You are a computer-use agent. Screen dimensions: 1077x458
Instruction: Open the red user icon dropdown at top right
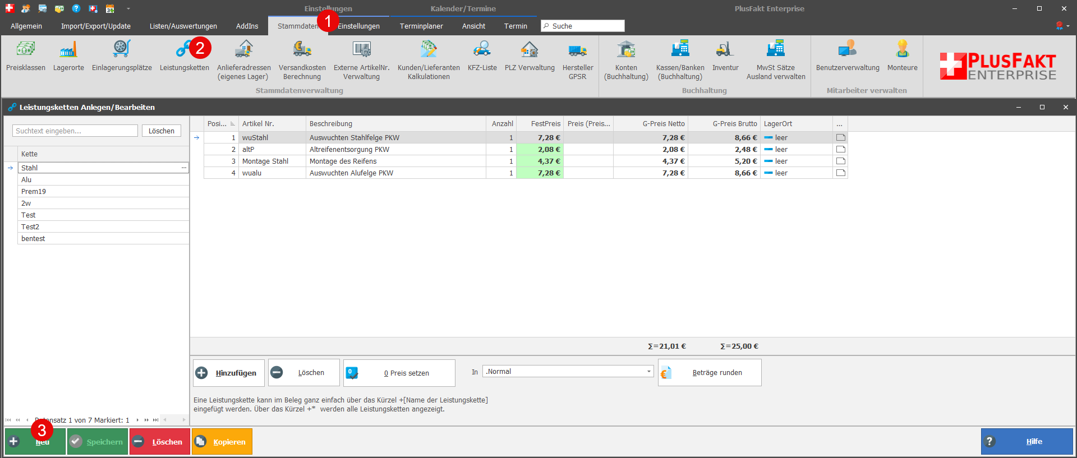(x=1062, y=26)
